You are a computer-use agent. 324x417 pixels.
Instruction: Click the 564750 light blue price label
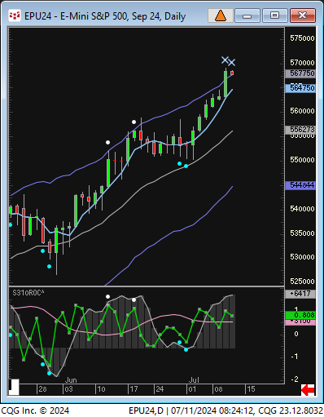[300, 88]
